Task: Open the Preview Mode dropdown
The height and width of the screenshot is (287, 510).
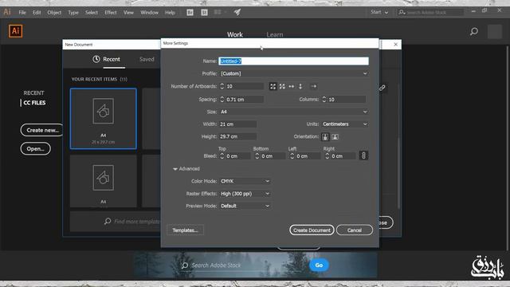Action: [245, 206]
